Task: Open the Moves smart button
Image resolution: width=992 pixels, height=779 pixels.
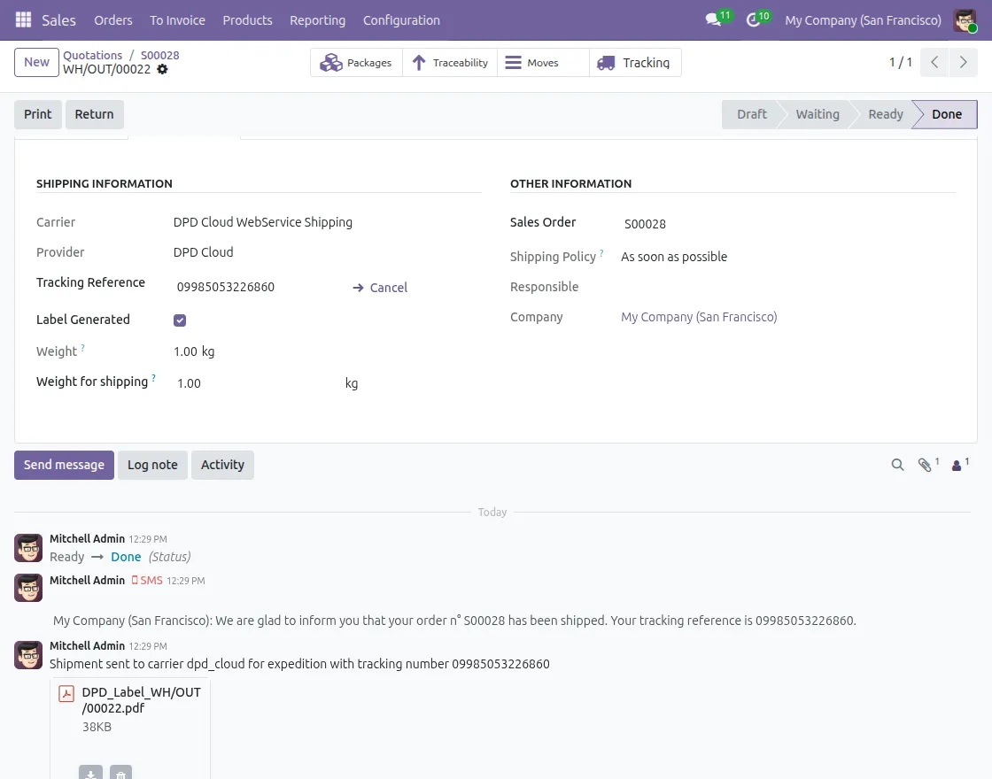Action: tap(534, 62)
